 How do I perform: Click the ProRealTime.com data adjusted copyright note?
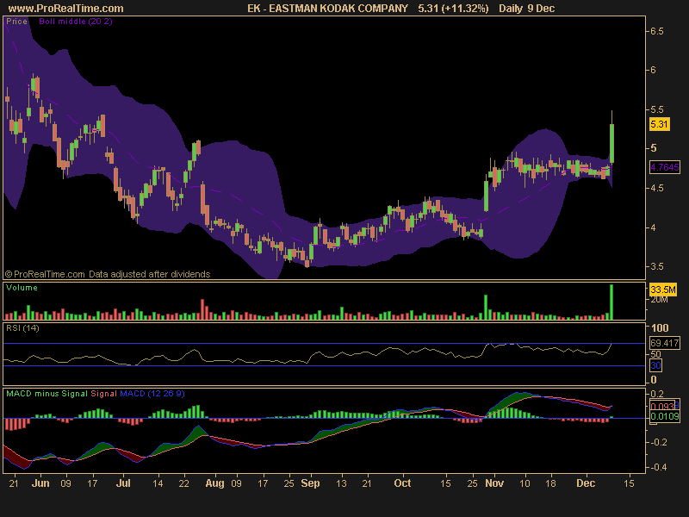[x=108, y=274]
